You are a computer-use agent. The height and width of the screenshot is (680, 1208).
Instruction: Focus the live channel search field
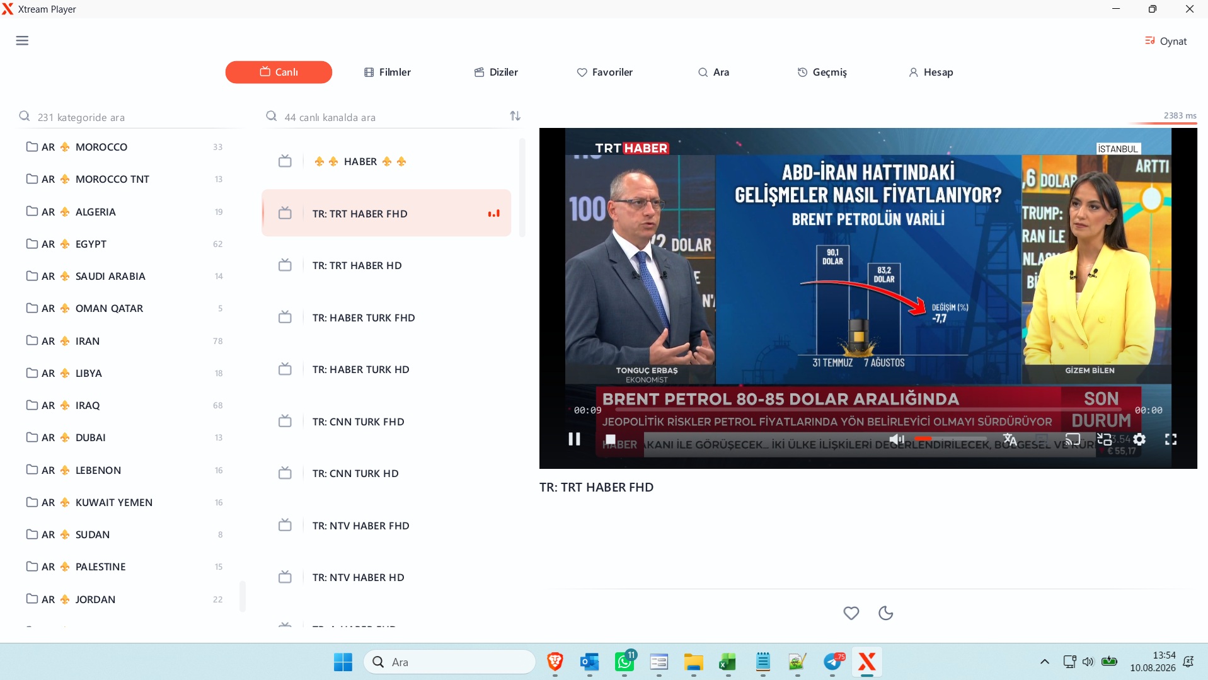(x=384, y=117)
